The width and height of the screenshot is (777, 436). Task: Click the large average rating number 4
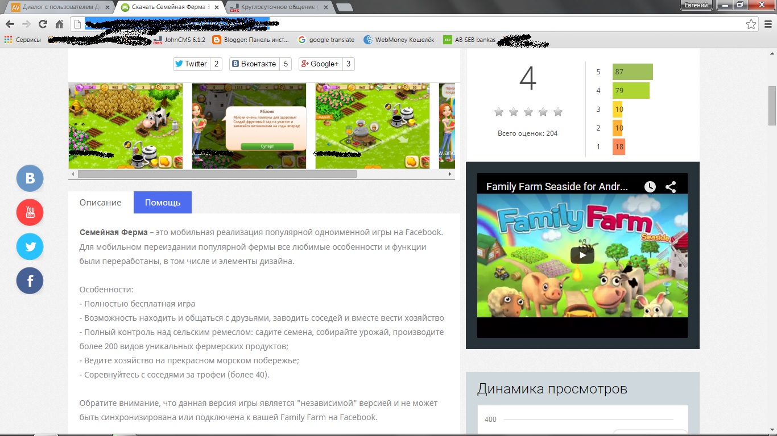click(x=528, y=79)
